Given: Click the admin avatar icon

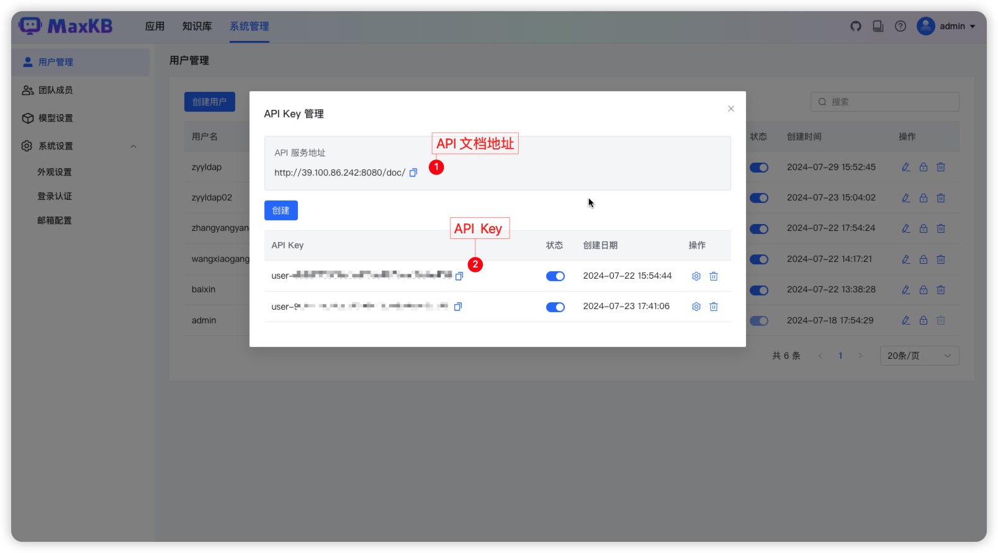Looking at the screenshot, I should point(926,26).
